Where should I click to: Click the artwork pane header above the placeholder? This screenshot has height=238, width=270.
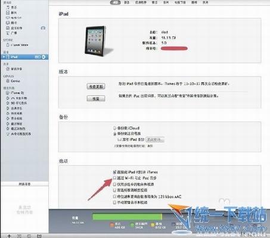pyautogui.click(x=24, y=184)
